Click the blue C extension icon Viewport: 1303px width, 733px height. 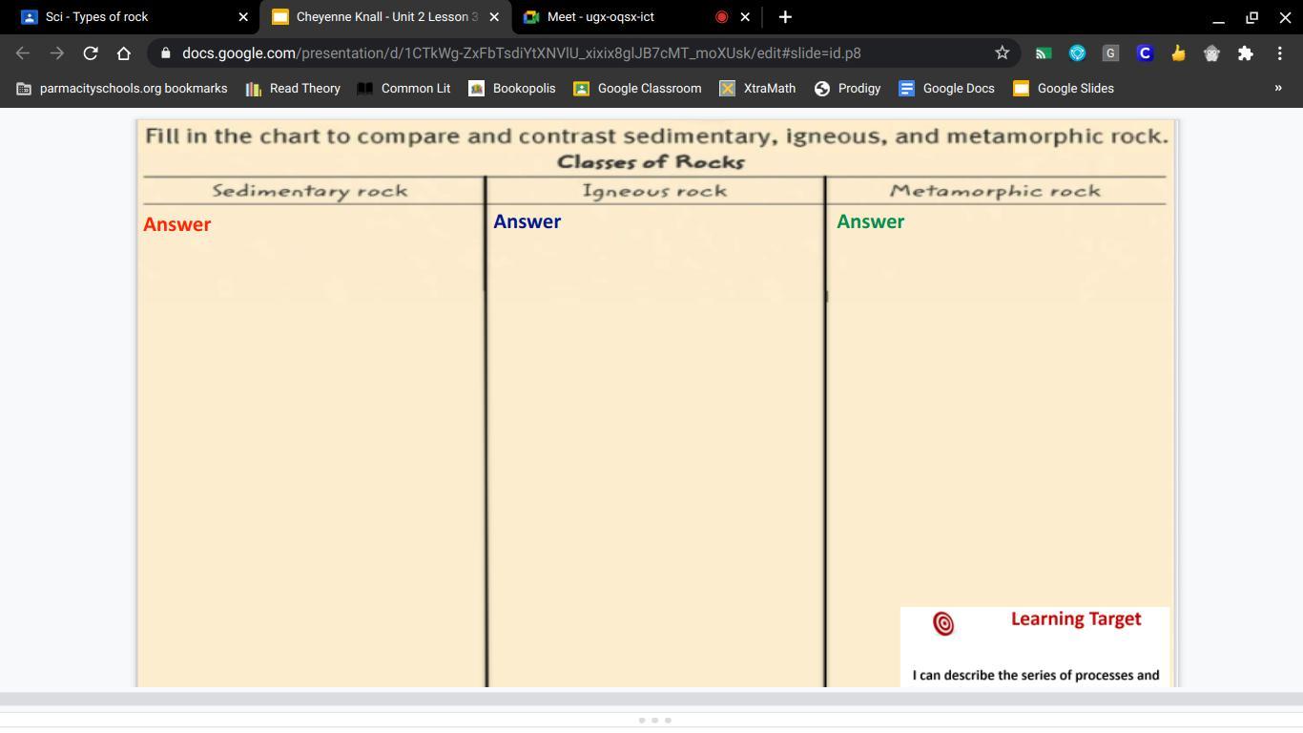click(x=1145, y=53)
